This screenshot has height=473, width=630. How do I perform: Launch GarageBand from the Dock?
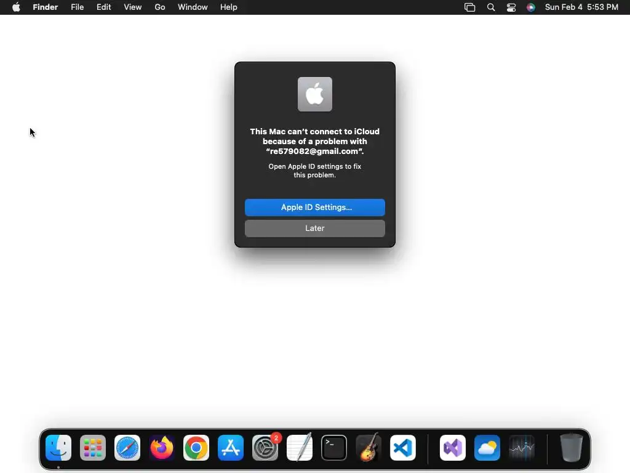[x=369, y=447]
